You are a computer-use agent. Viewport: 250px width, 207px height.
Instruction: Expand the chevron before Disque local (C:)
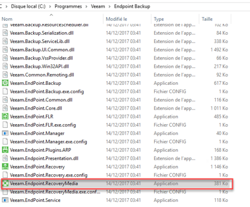6,7
